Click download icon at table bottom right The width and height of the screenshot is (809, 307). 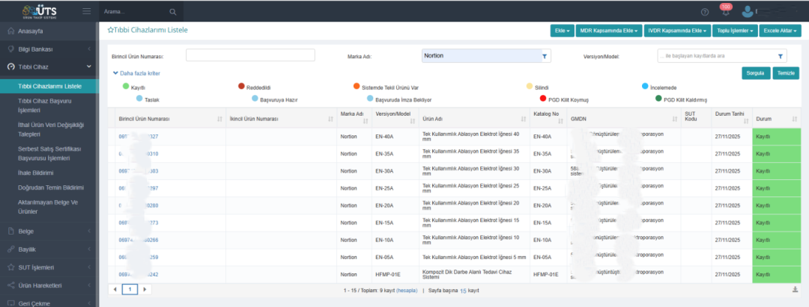point(795,290)
